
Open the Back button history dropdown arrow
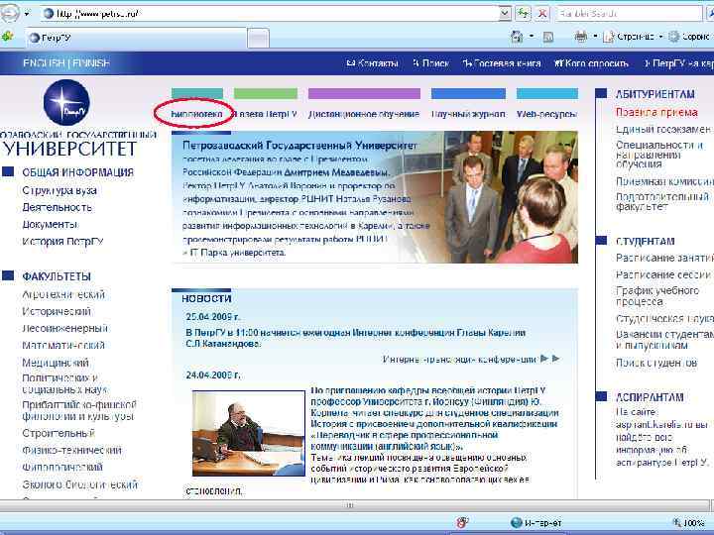tap(28, 14)
